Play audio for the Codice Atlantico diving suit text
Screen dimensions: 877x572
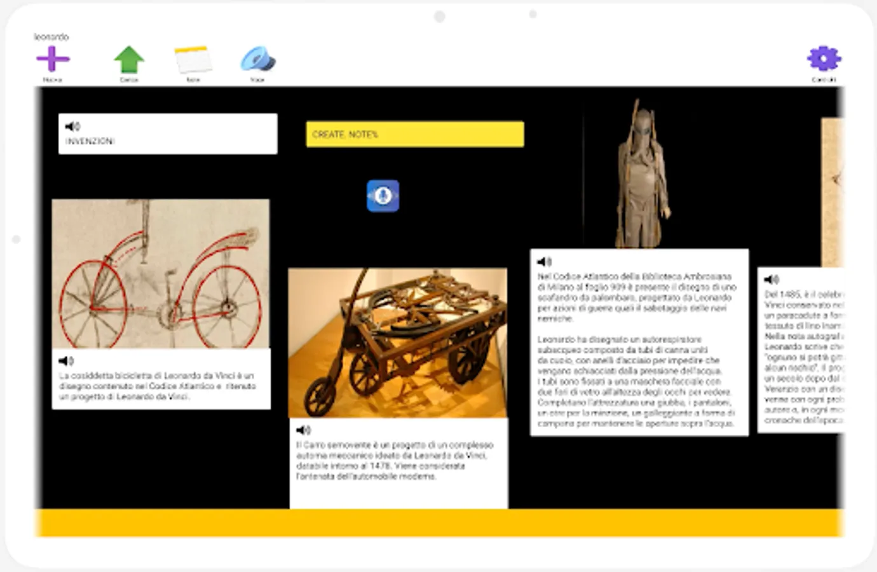(545, 262)
